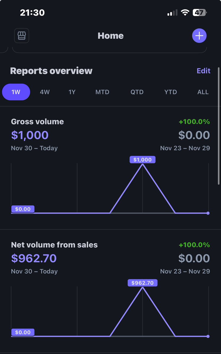The width and height of the screenshot is (221, 354).
Task: Select the 1Y time range tab
Action: [72, 92]
